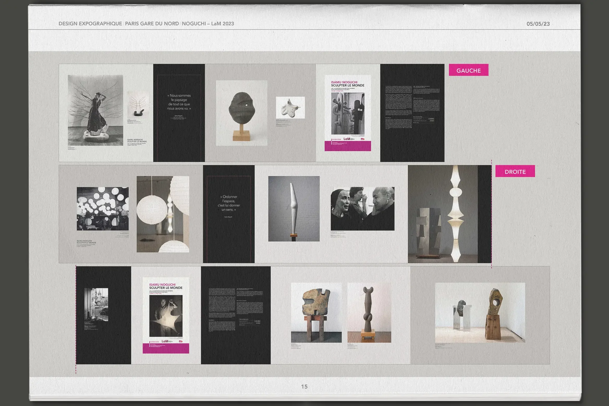The image size is (609, 406).
Task: Click the LaM logo on bottom-row poster
Action: [x=165, y=341]
